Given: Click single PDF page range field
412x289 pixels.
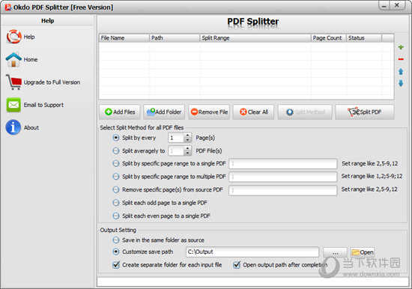Looking at the screenshot, I should click(x=283, y=163).
